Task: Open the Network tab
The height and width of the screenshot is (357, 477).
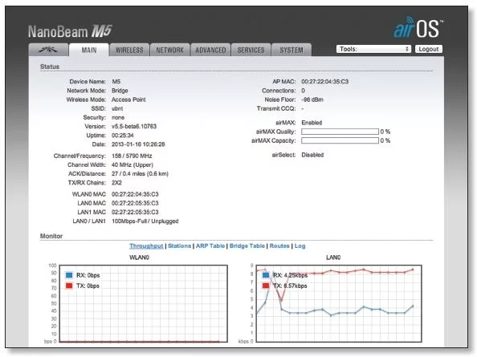Action: click(169, 50)
